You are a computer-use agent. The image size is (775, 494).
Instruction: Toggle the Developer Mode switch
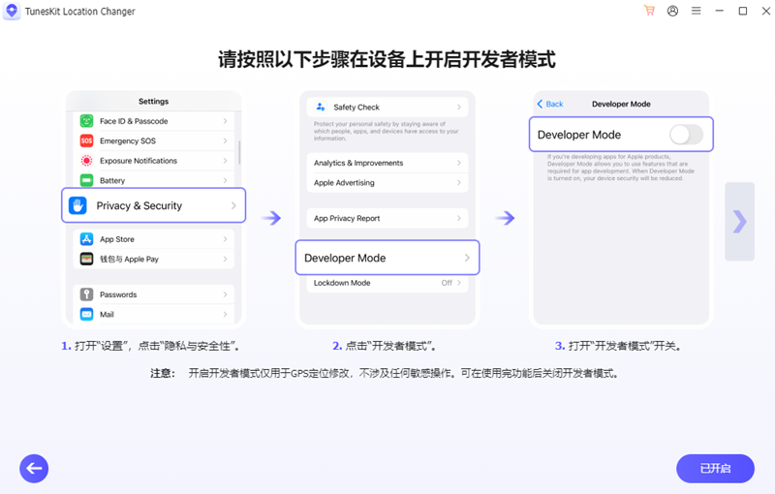686,135
